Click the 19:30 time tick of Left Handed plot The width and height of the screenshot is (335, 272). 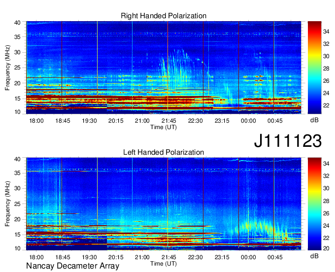[89, 257]
